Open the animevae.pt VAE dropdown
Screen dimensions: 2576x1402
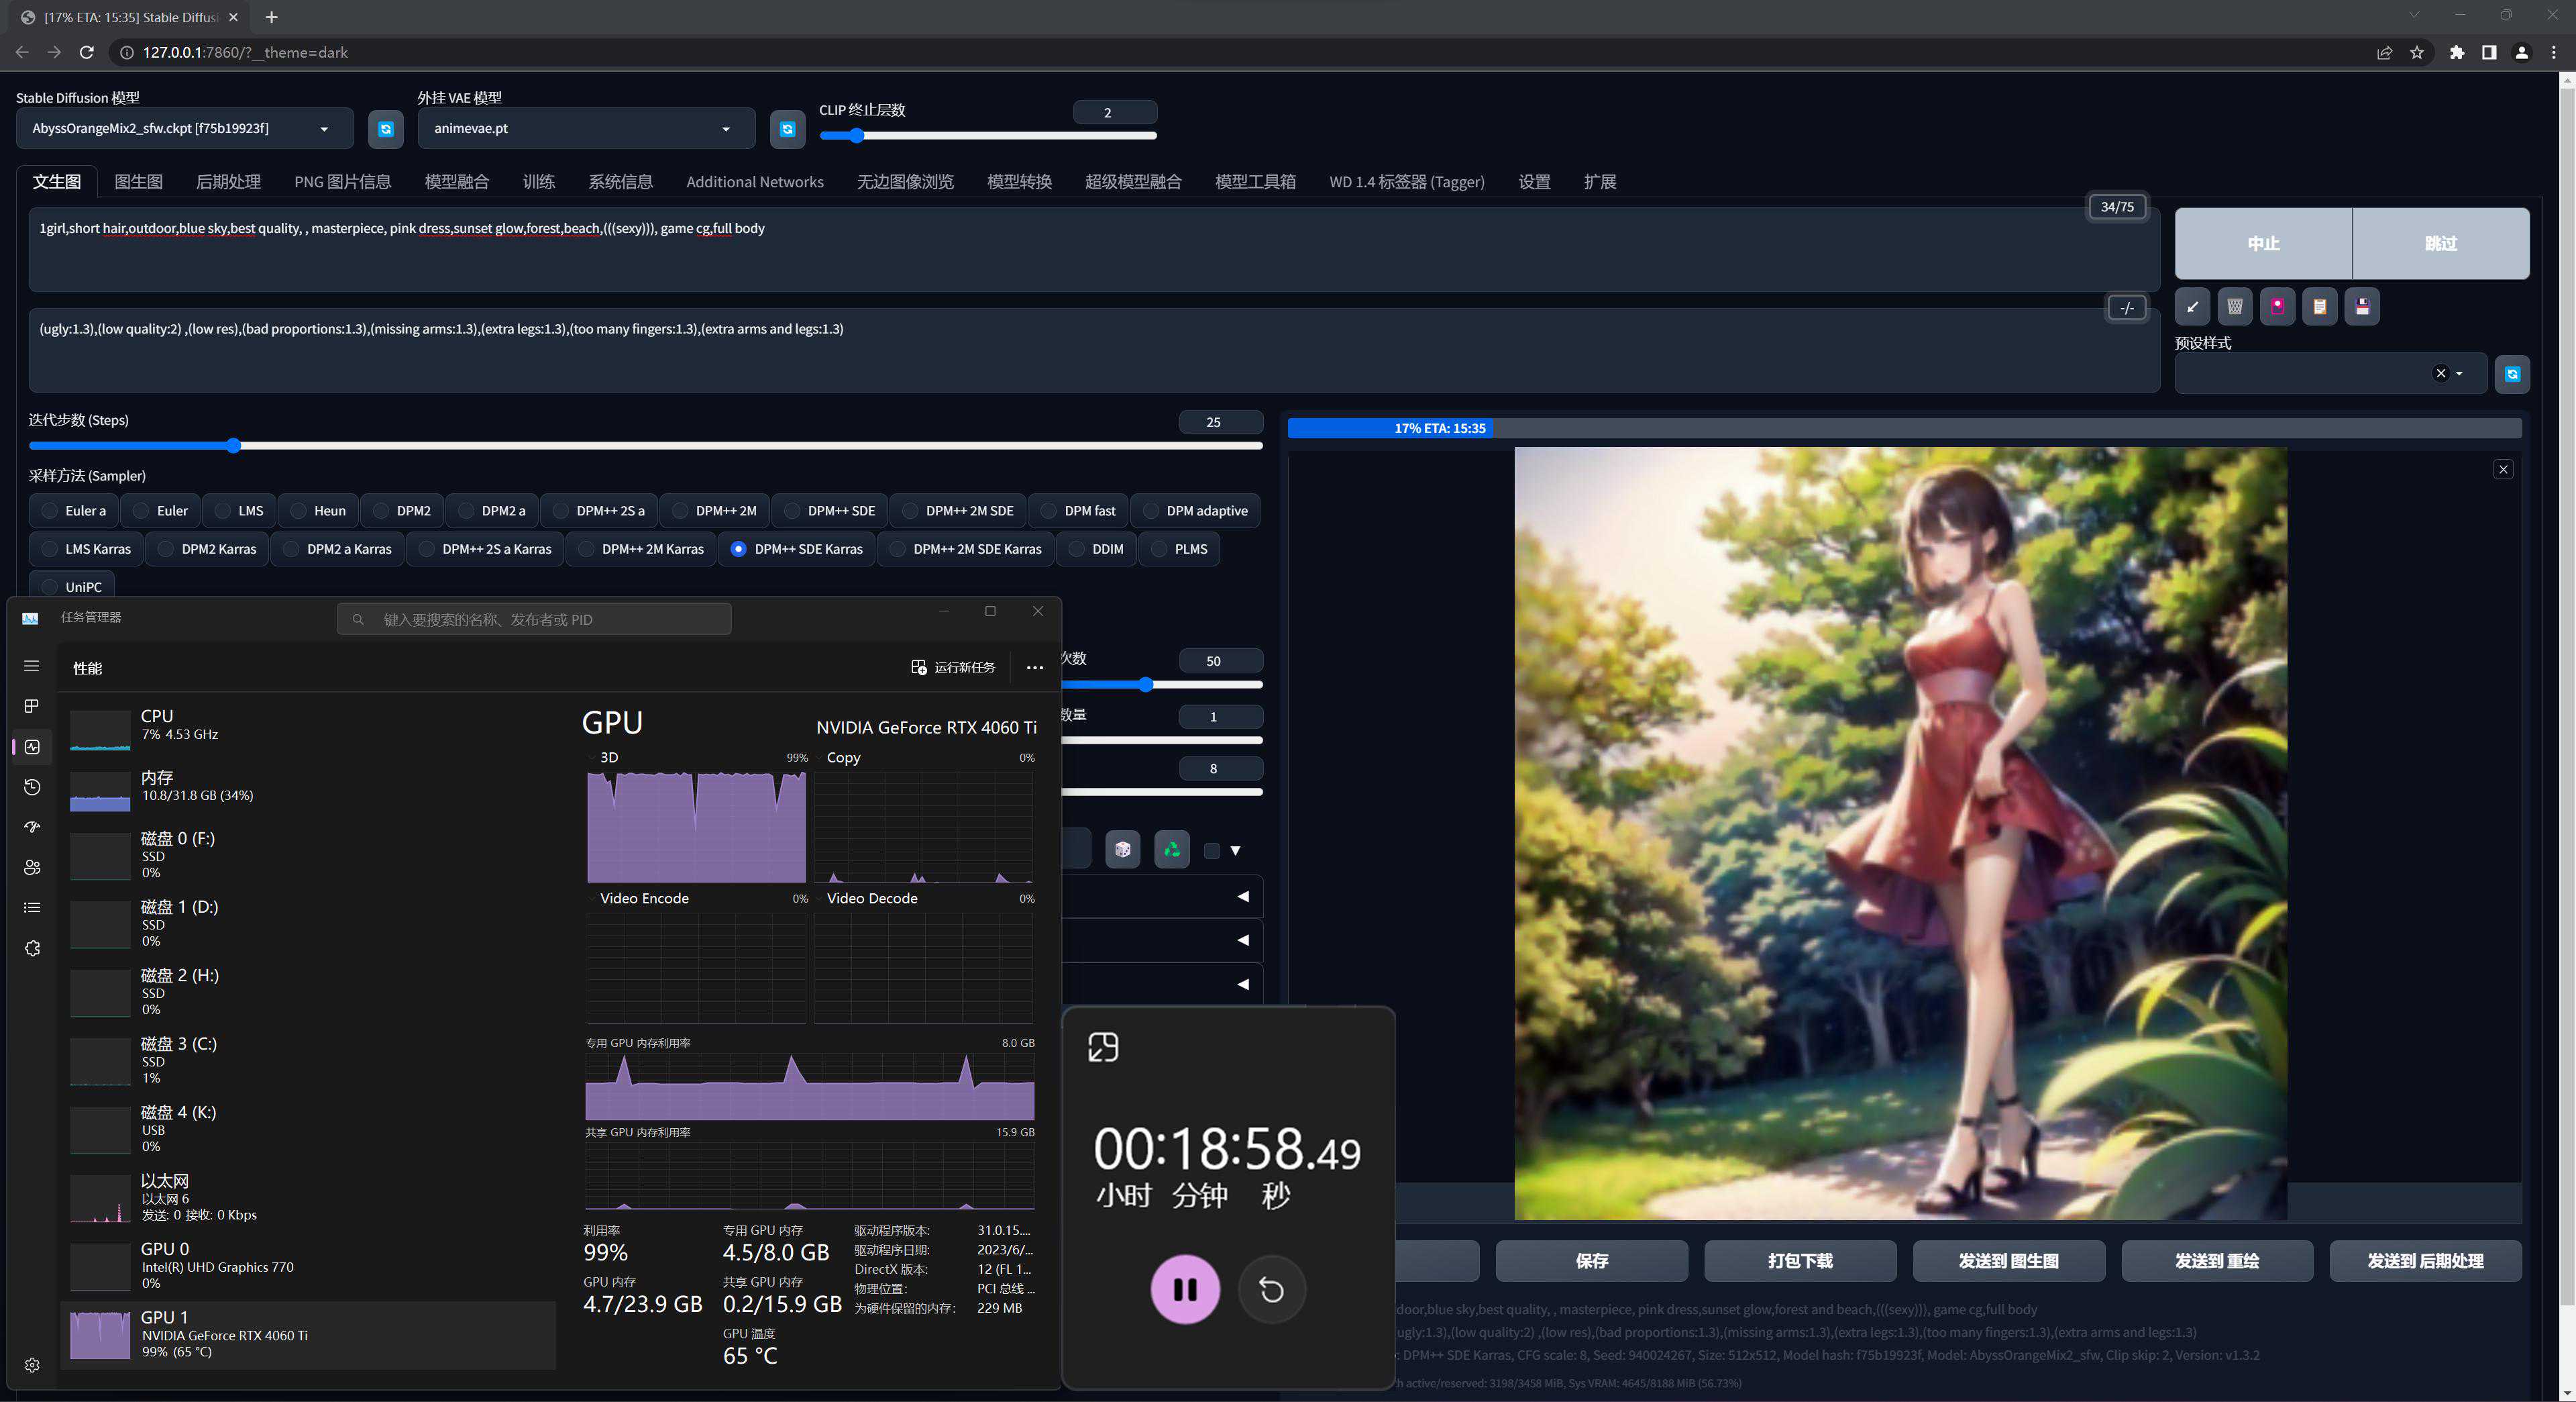585,129
